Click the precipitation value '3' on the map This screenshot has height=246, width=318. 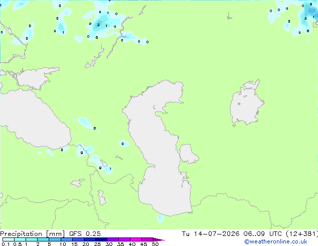coord(98,25)
